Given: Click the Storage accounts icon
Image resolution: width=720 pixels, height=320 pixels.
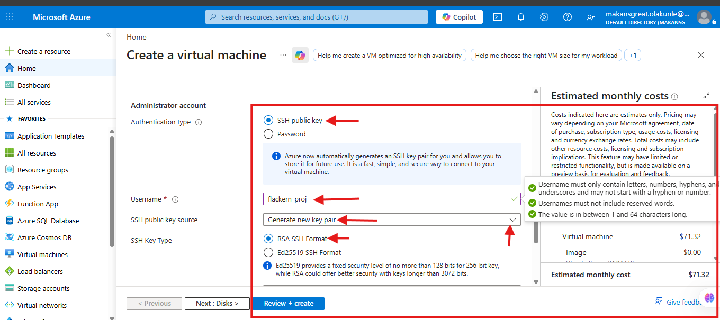Looking at the screenshot, I should 9,288.
